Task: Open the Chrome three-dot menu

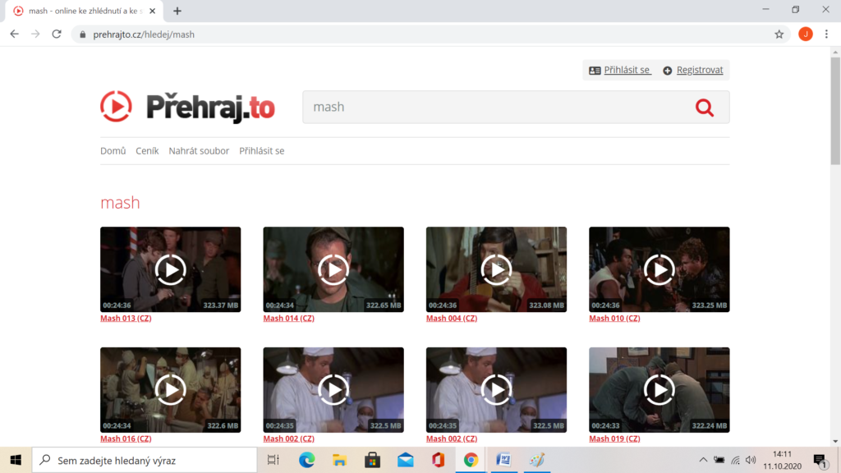Action: 826,34
